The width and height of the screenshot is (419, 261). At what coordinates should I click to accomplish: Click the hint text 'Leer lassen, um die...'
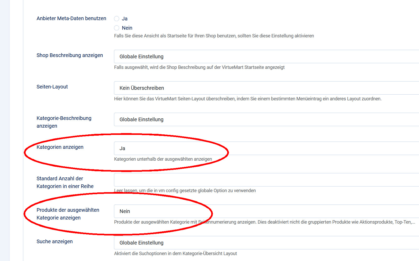(185, 191)
